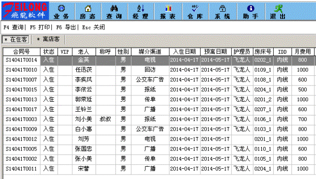Screen dimensions: 316x179
Task: Click resident name 宋蕾
Action: click(84, 169)
